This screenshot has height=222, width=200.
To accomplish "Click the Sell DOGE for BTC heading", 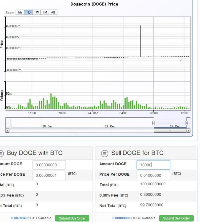I will click(x=137, y=153).
